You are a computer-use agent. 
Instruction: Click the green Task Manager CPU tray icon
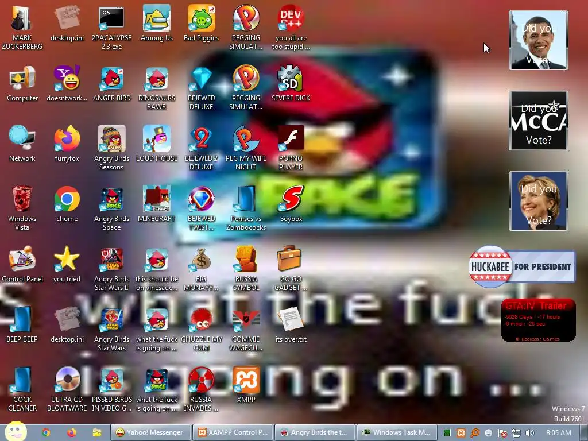click(x=447, y=433)
